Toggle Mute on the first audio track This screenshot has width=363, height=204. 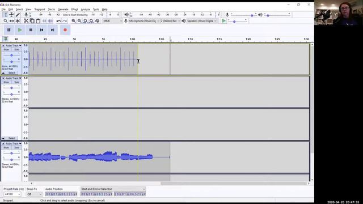click(6, 49)
